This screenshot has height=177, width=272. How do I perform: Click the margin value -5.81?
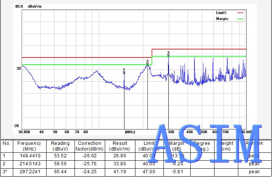tap(176, 172)
